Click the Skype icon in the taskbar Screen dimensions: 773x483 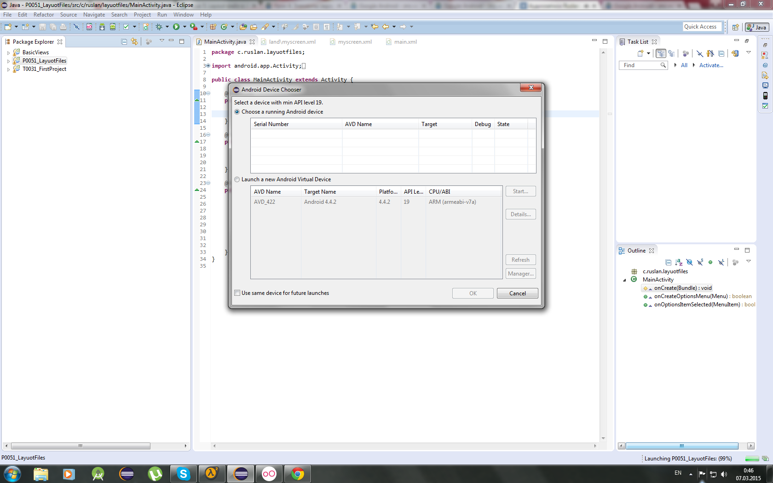pyautogui.click(x=184, y=474)
